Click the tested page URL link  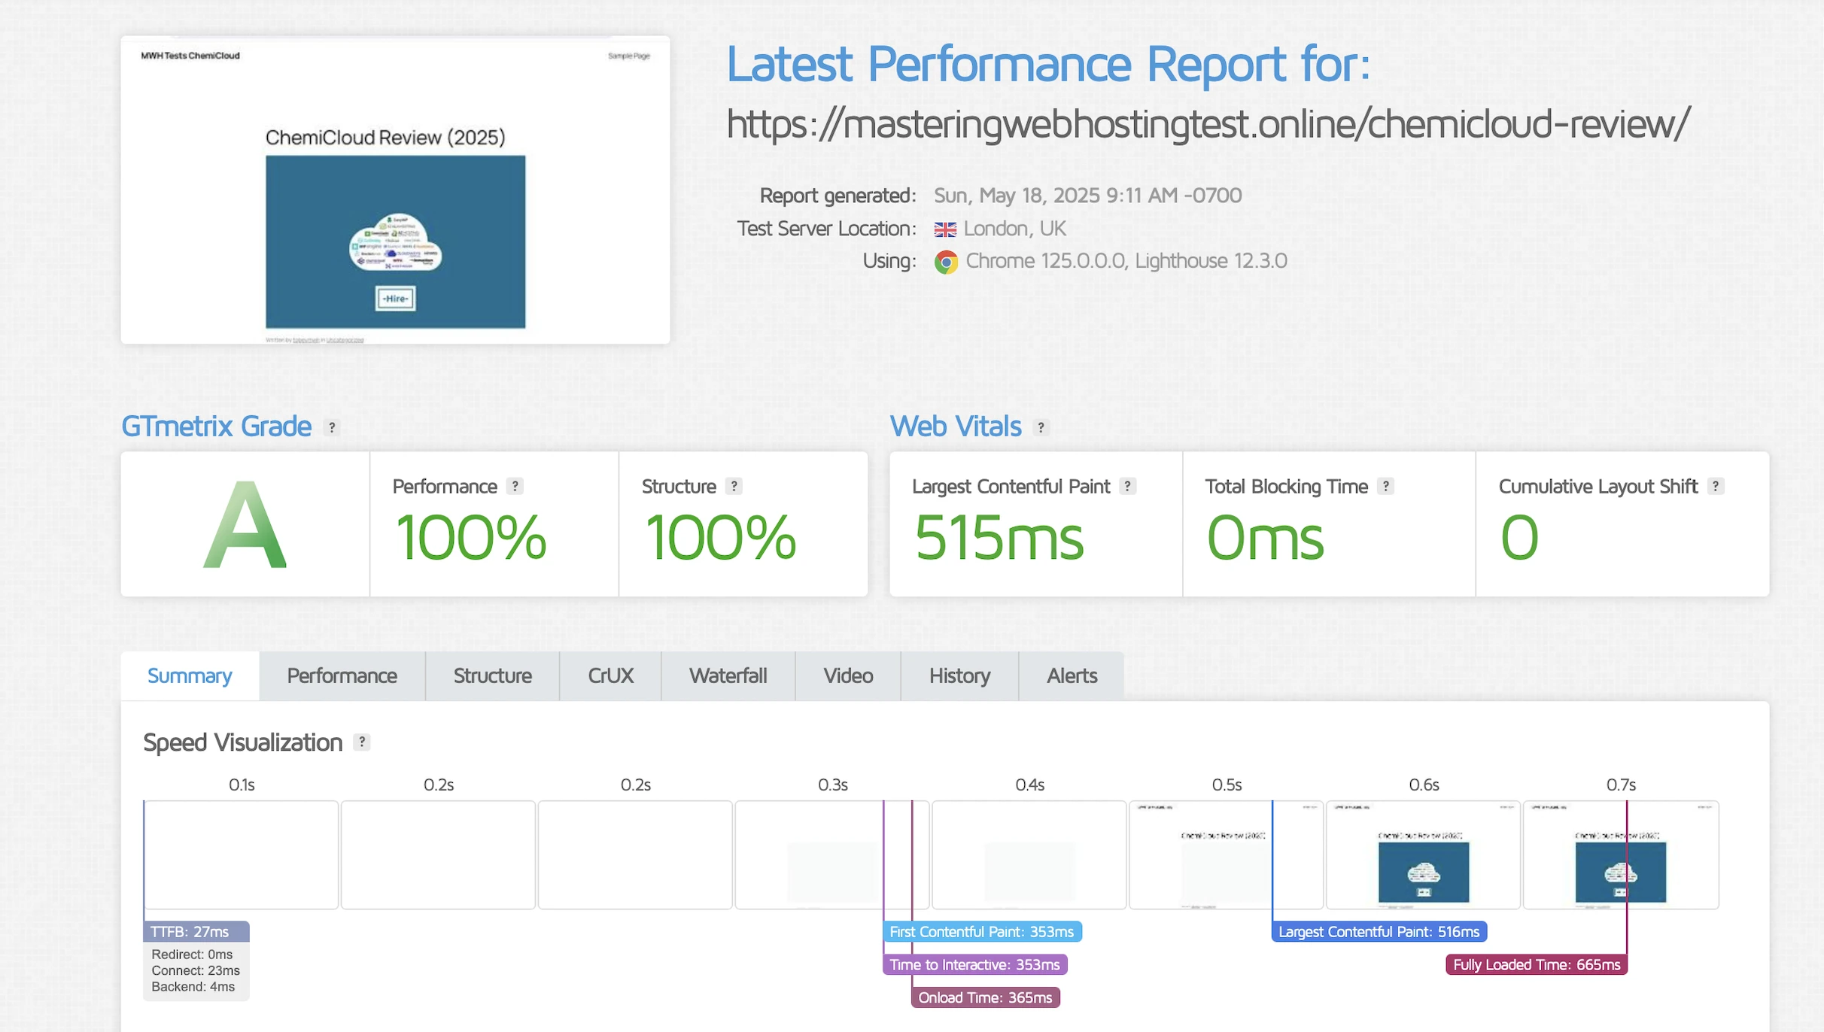1208,124
